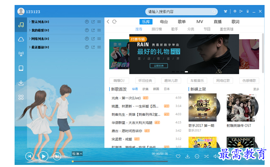The height and width of the screenshot is (167, 270).
Task: Open the menu icon on 默认列表 row
Action: coord(99,22)
